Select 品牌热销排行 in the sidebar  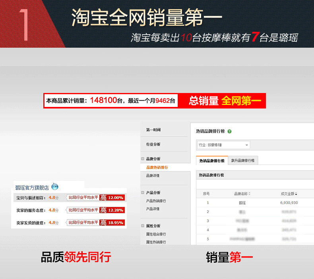pos(157,167)
